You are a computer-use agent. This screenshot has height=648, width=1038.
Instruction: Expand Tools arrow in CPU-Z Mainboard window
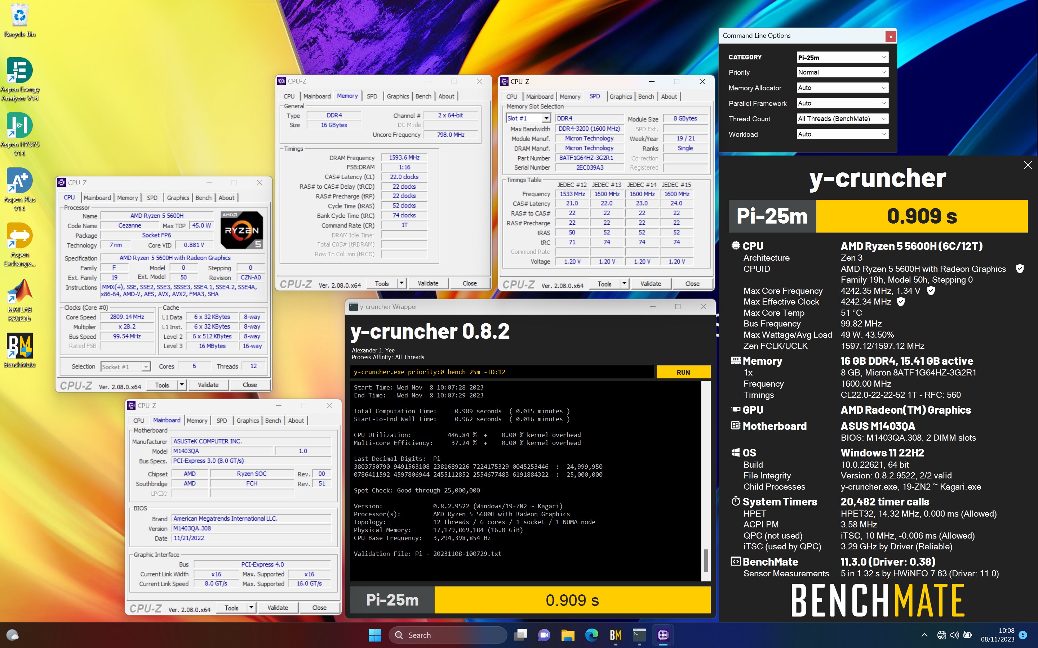point(251,608)
